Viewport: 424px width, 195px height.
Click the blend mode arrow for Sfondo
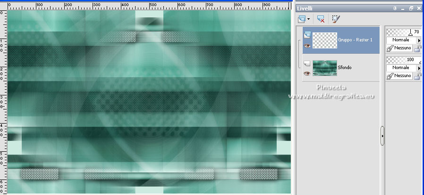[419, 68]
